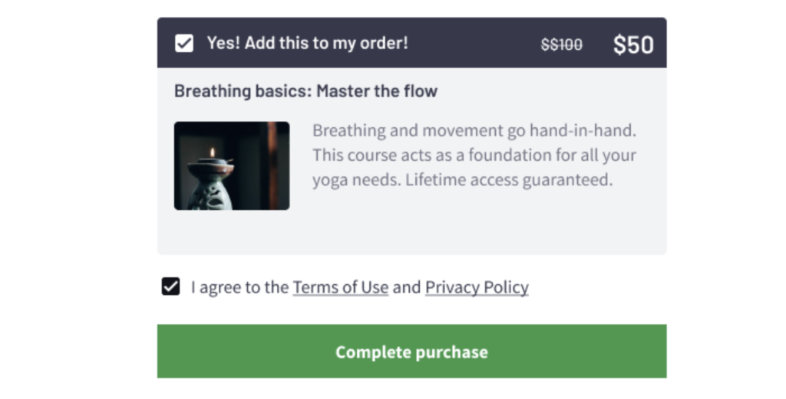Click the word 'and' between the policy links
Viewport: 786px width, 399px height.
point(407,287)
